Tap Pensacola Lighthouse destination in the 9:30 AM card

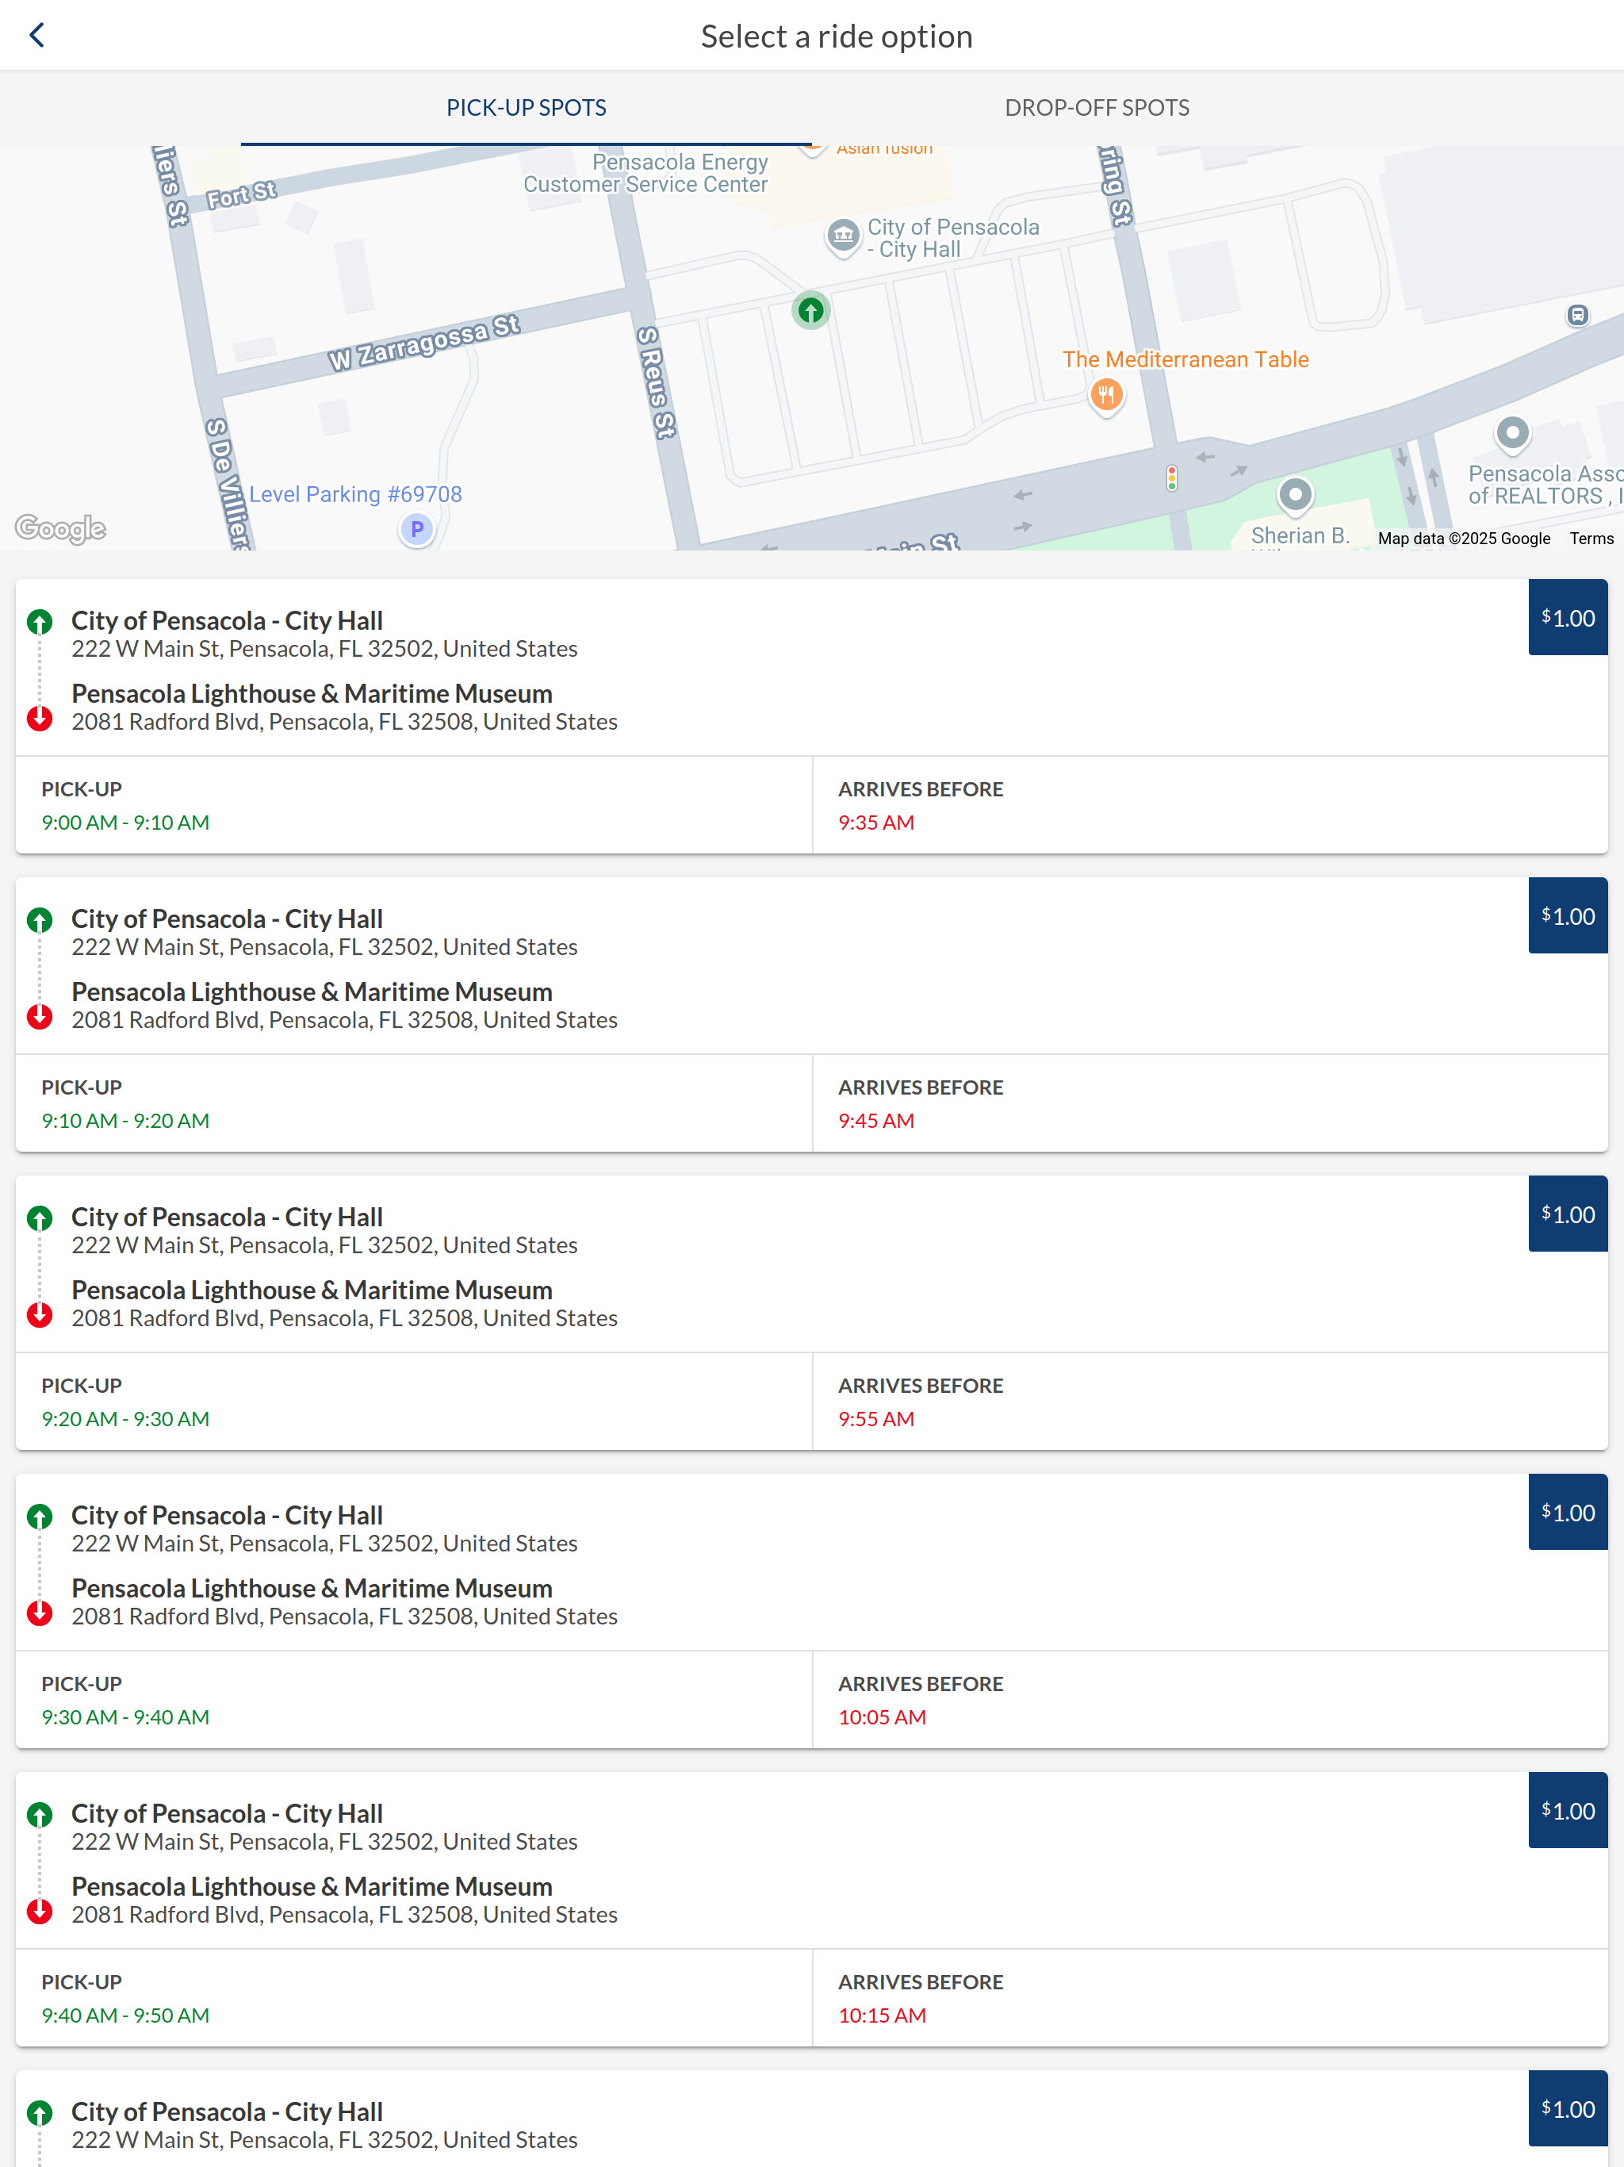pyautogui.click(x=312, y=1588)
